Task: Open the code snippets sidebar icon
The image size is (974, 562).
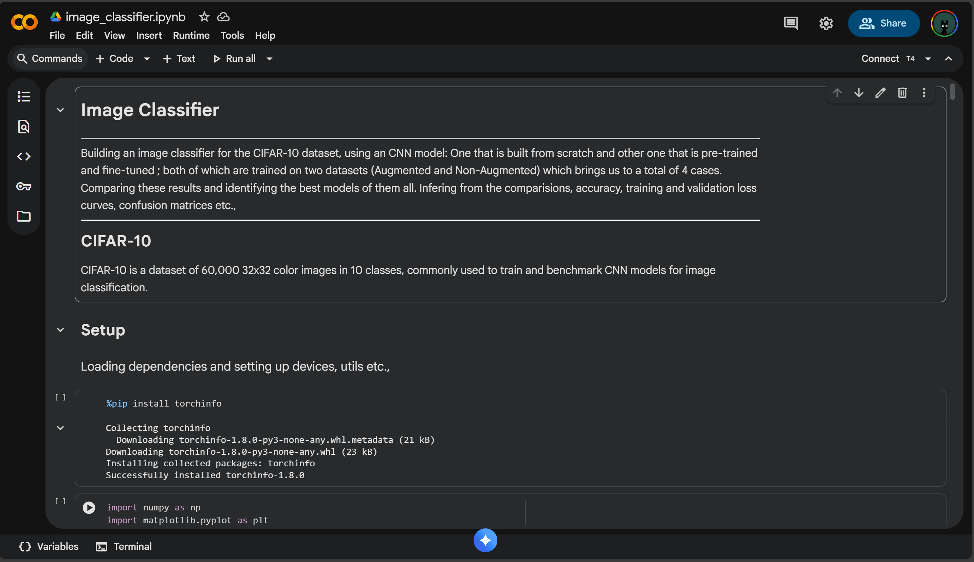Action: click(23, 156)
